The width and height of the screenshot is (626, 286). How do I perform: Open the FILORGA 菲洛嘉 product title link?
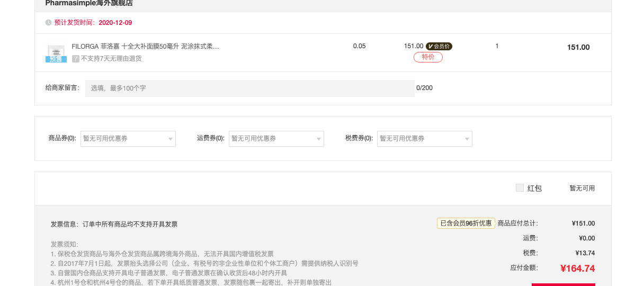(x=145, y=46)
